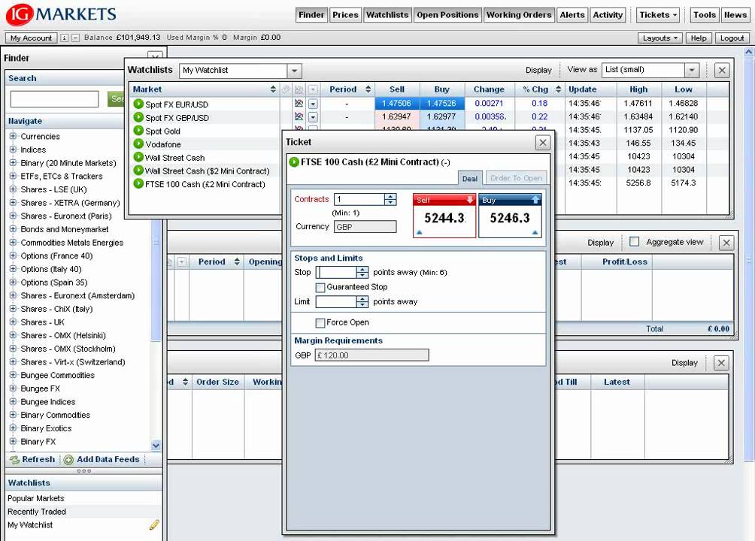Expand the Indices tree node
This screenshot has height=541, width=755.
[13, 150]
